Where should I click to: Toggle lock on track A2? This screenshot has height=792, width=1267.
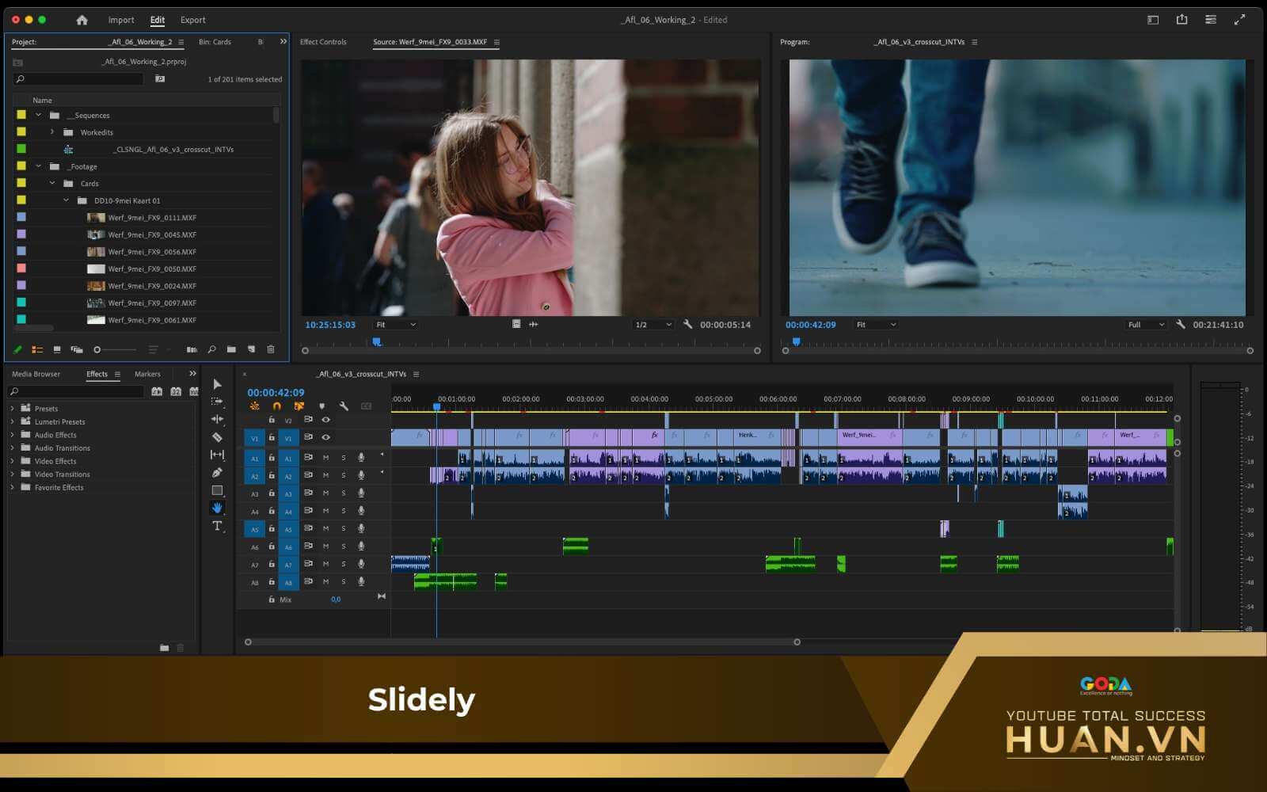(x=272, y=476)
